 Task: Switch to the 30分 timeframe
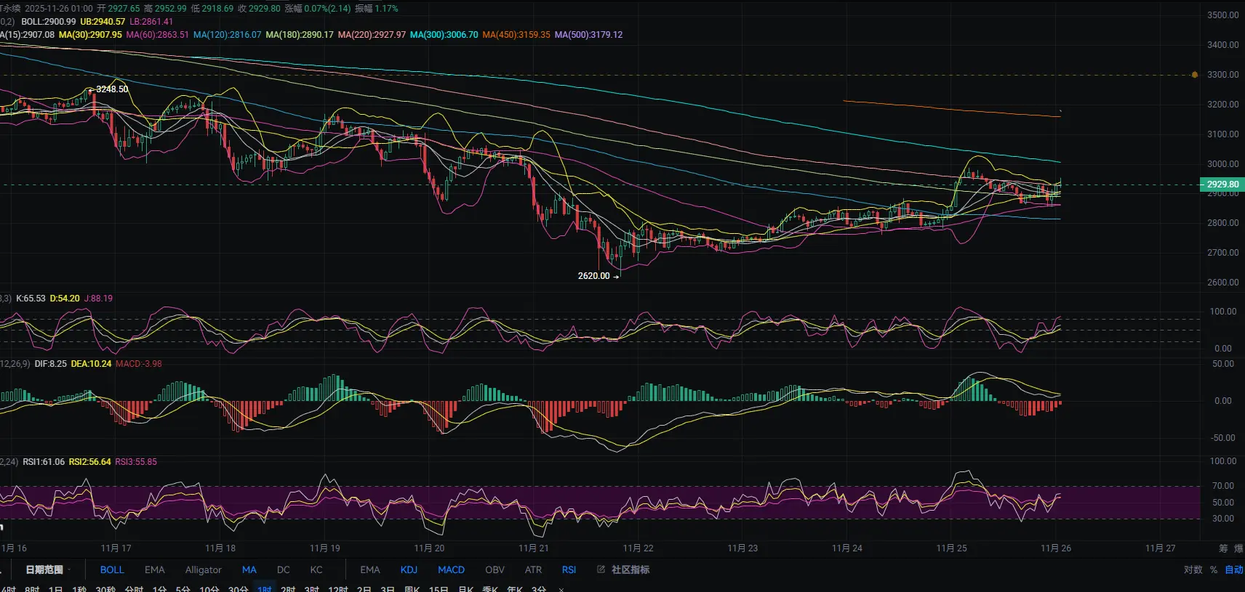[238, 589]
